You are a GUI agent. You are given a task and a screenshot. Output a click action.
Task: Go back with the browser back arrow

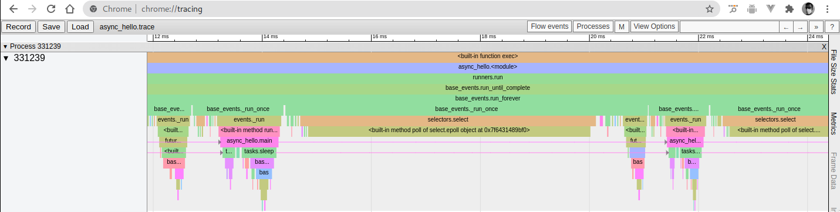click(x=13, y=9)
